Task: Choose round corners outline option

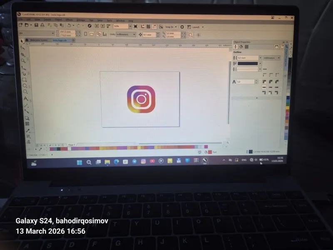Action: click(271, 82)
